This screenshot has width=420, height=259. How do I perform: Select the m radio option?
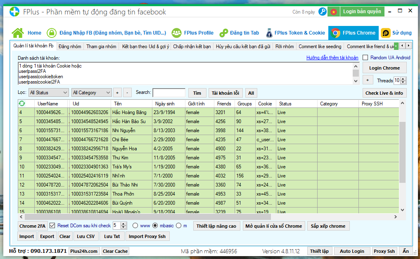tap(179, 226)
